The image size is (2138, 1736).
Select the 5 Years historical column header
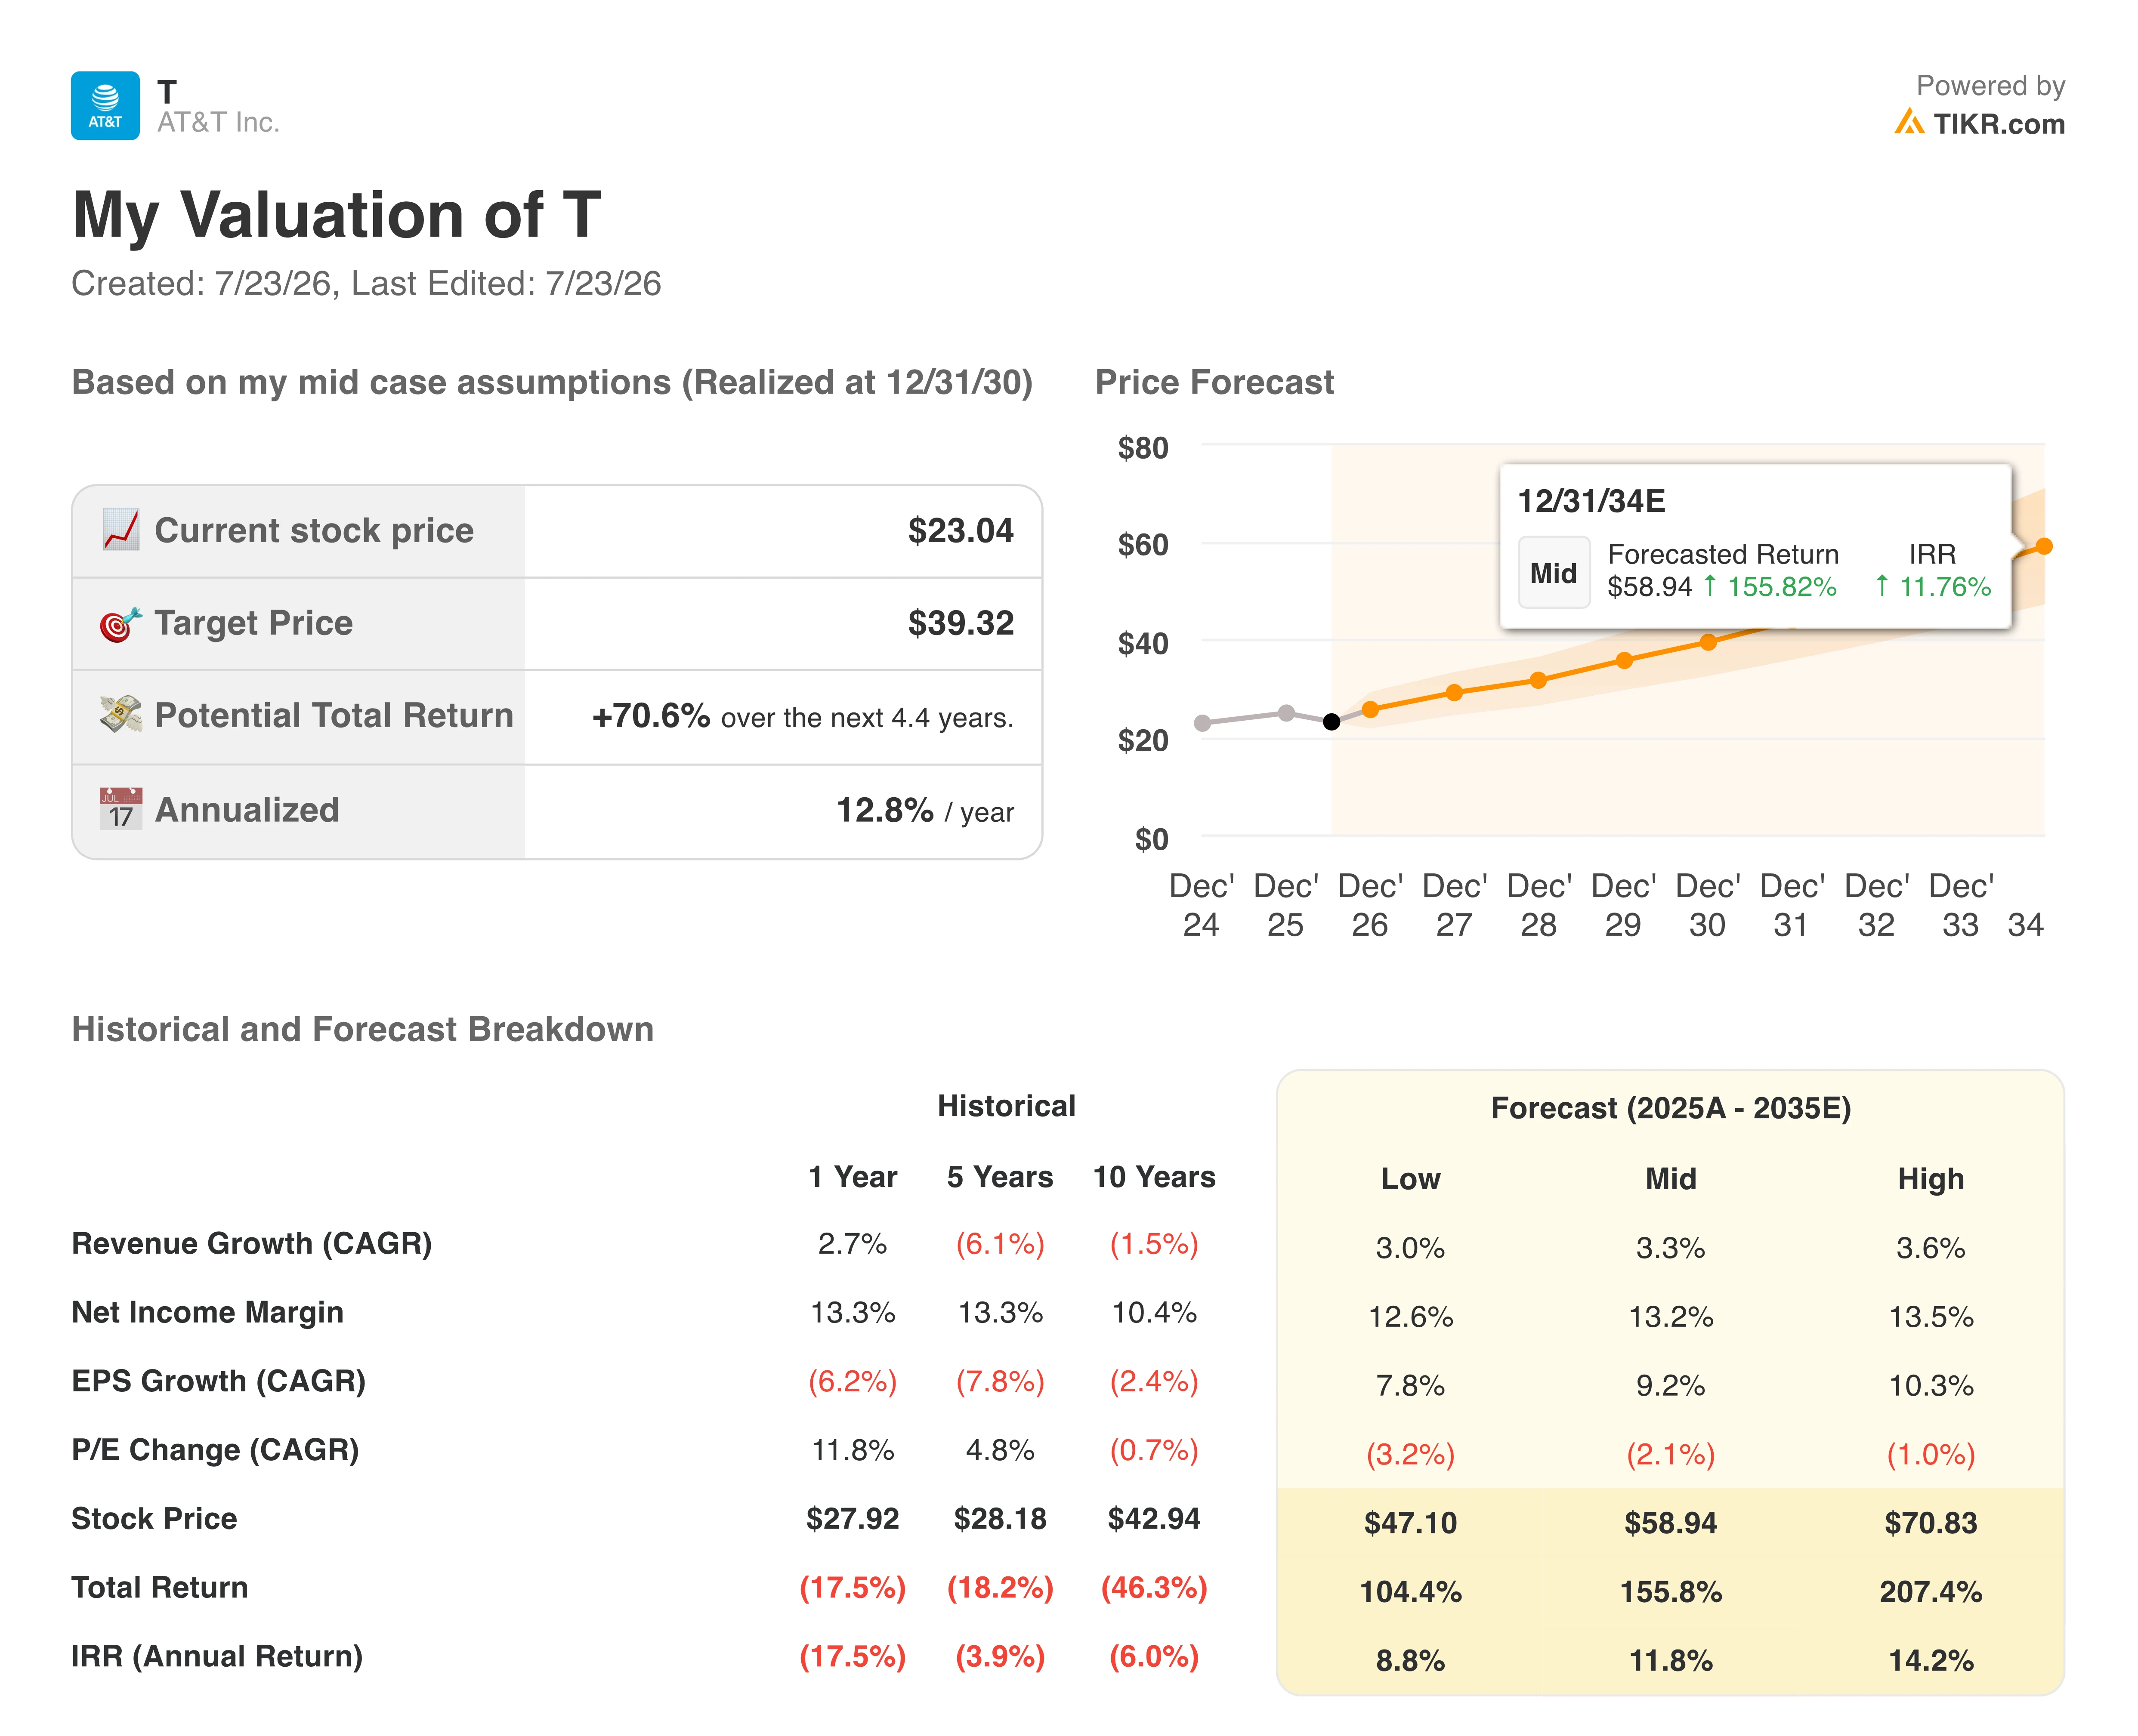pyautogui.click(x=1000, y=1177)
